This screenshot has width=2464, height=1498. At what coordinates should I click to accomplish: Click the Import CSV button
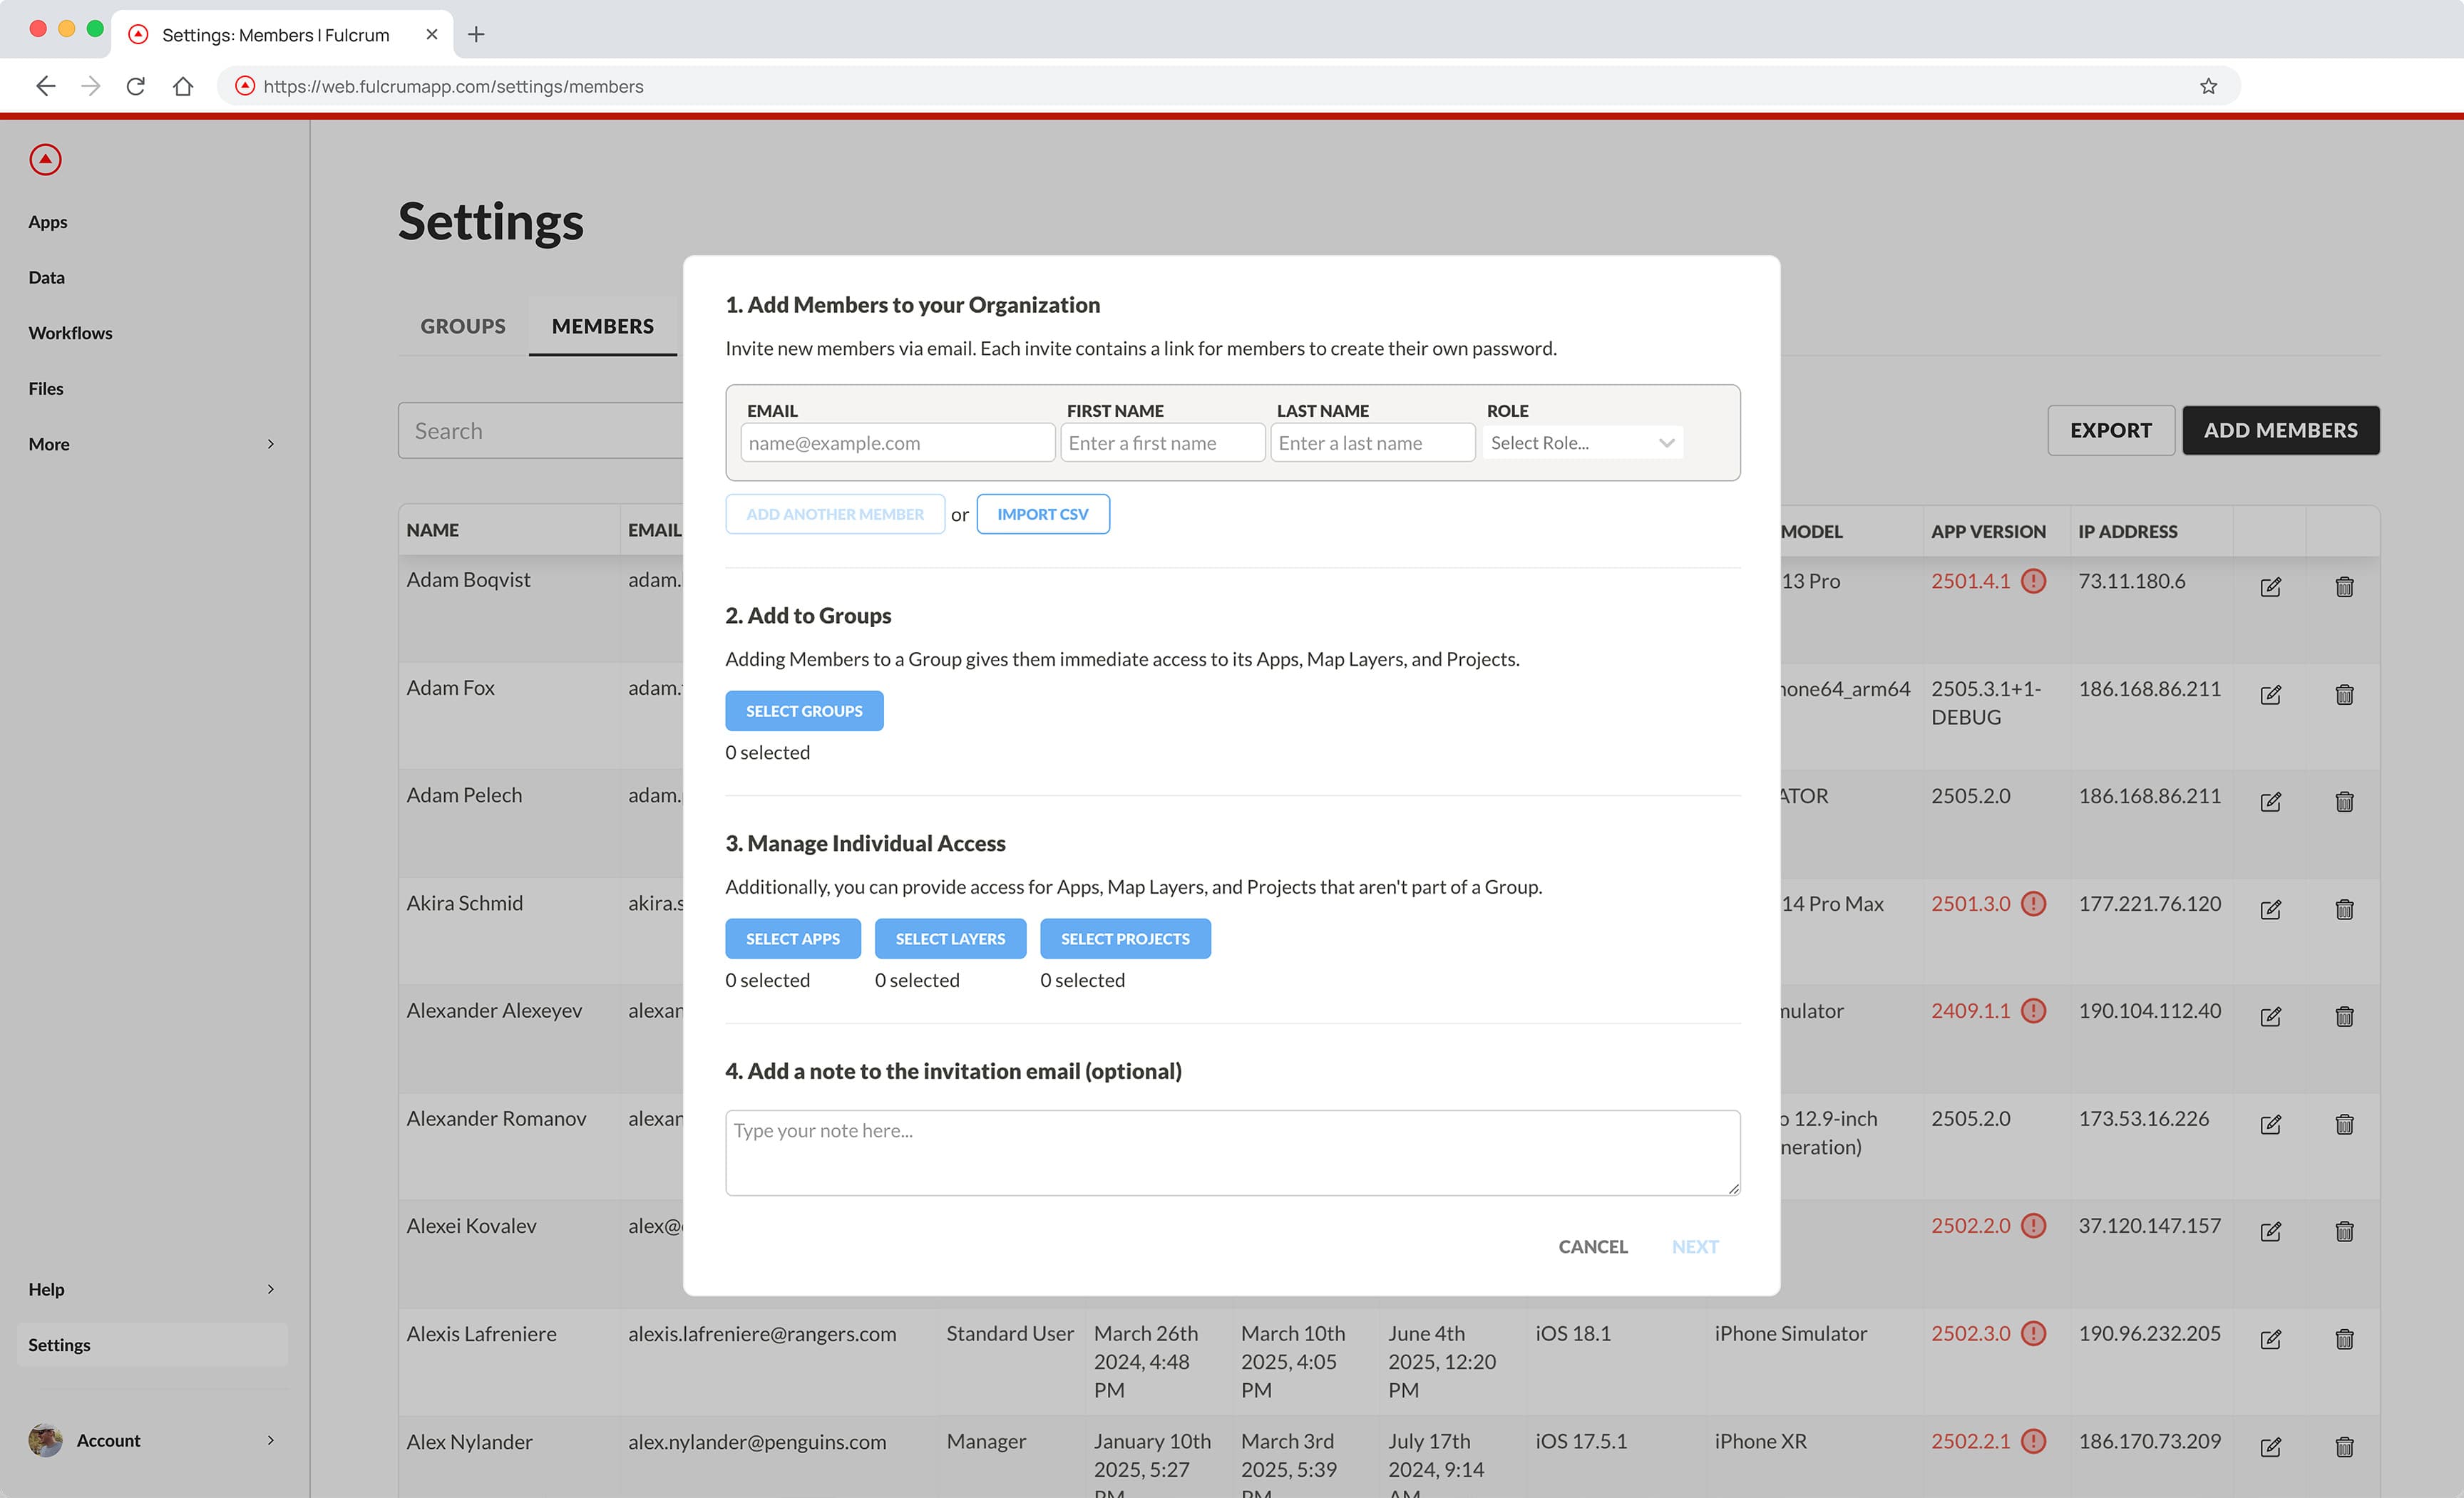pos(1042,514)
